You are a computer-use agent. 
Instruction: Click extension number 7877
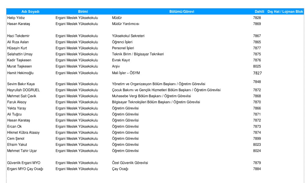tap(257, 48)
